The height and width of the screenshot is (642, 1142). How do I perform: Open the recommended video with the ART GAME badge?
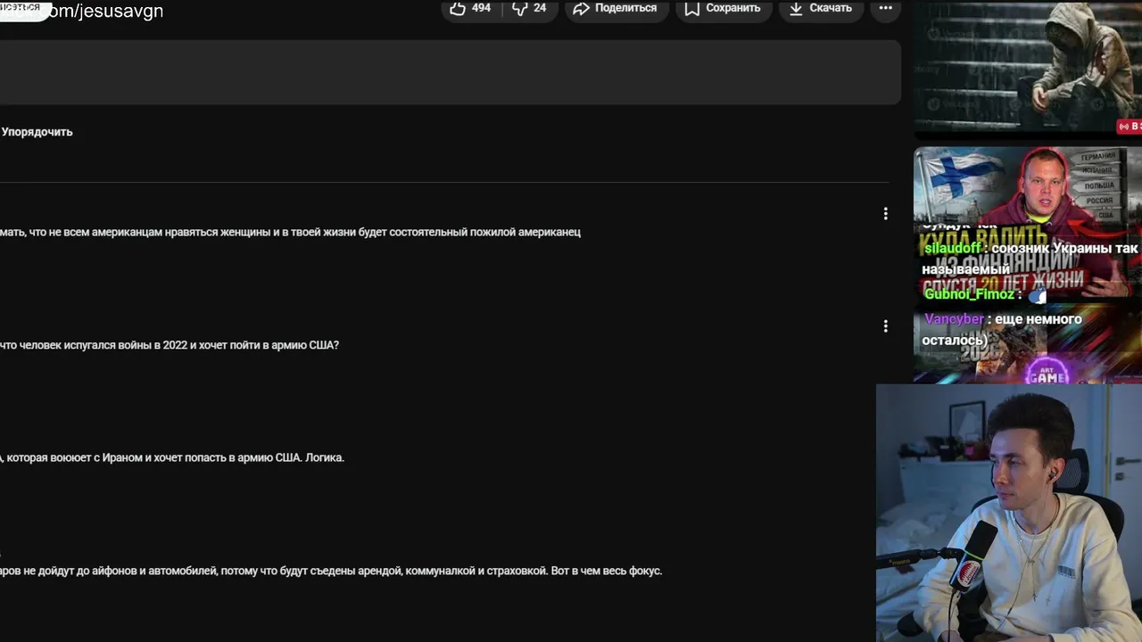pyautogui.click(x=1027, y=343)
